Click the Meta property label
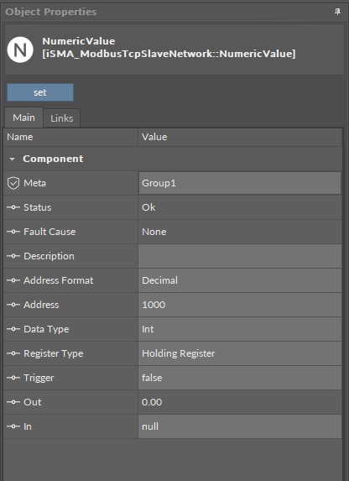Screen dimensions: 349x481 tap(35, 183)
